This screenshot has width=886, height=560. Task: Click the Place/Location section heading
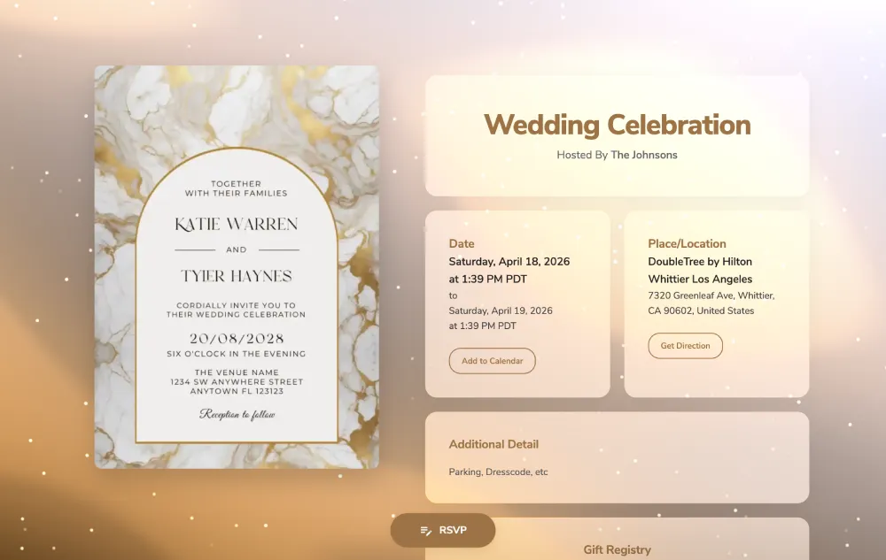click(687, 243)
